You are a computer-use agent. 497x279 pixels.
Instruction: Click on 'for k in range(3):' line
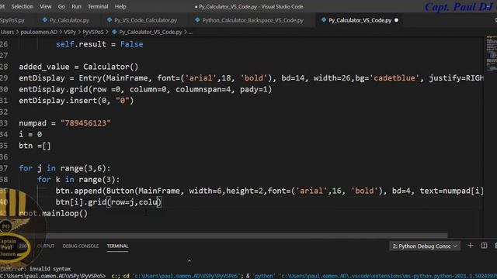78,180
